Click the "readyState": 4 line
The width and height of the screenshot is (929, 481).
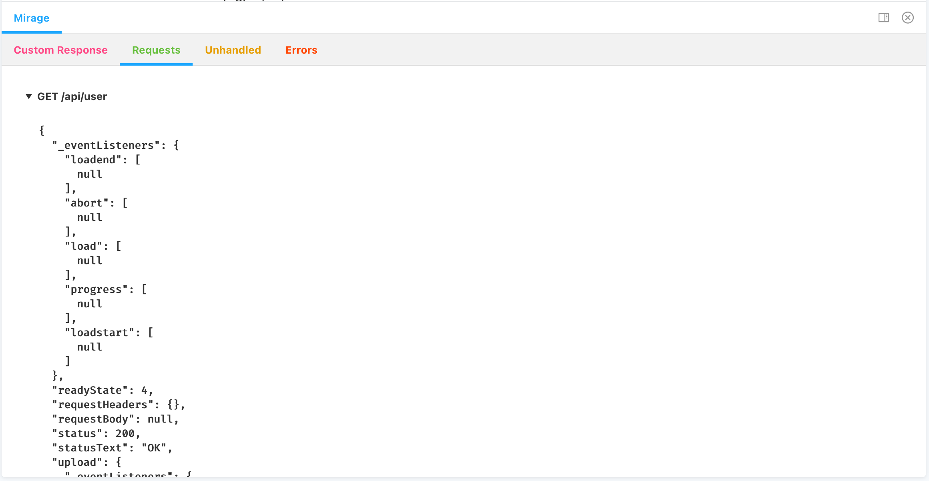click(102, 390)
